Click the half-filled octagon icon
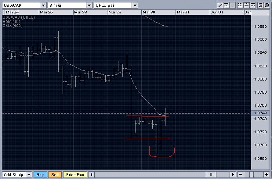Screen dimensions: 272x179 (261, 5)
